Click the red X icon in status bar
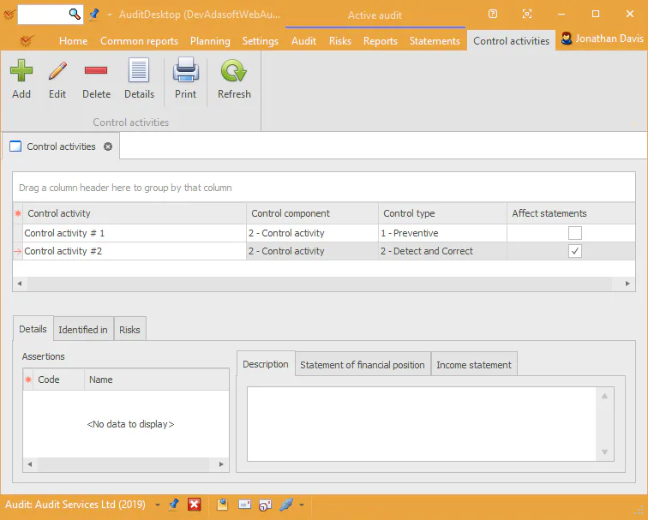The width and height of the screenshot is (648, 520). click(x=195, y=505)
